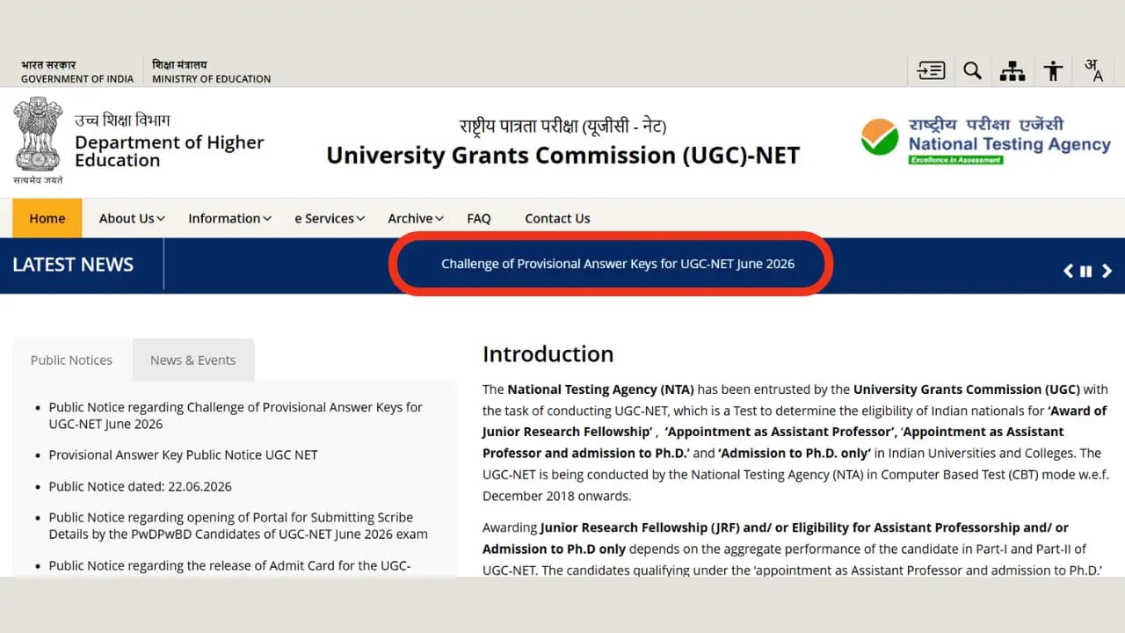The image size is (1125, 633).
Task: Open notice regarding release of Admit Card
Action: point(229,565)
